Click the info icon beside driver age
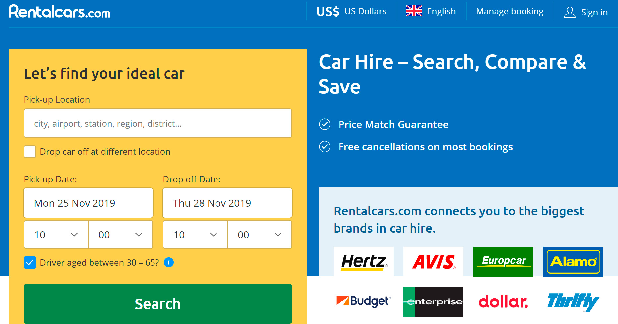The height and width of the screenshot is (324, 618). point(168,262)
